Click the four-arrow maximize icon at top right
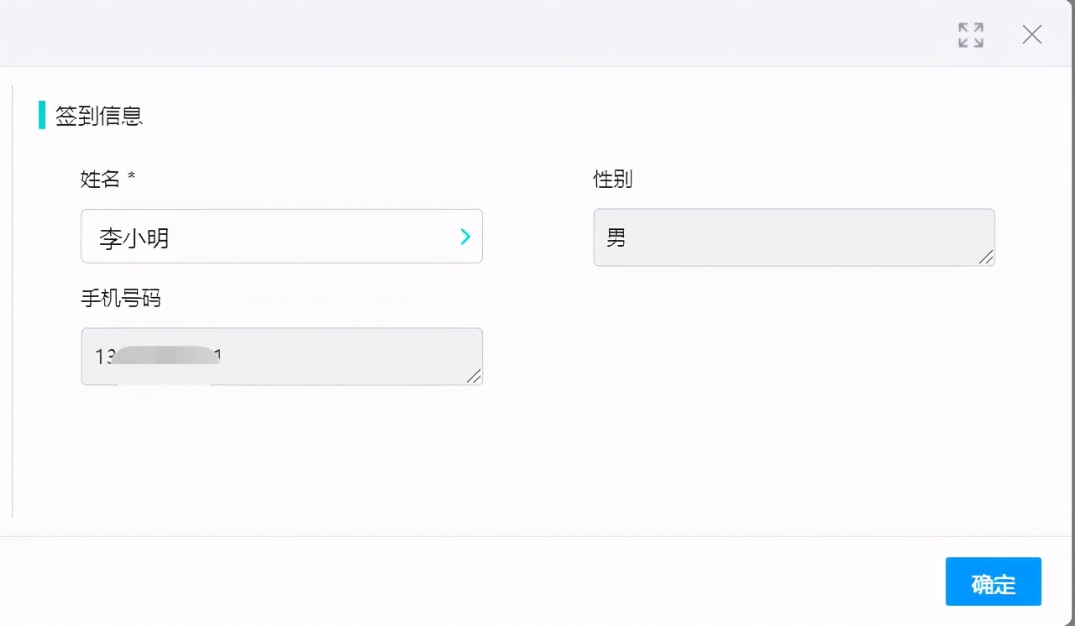 tap(970, 34)
